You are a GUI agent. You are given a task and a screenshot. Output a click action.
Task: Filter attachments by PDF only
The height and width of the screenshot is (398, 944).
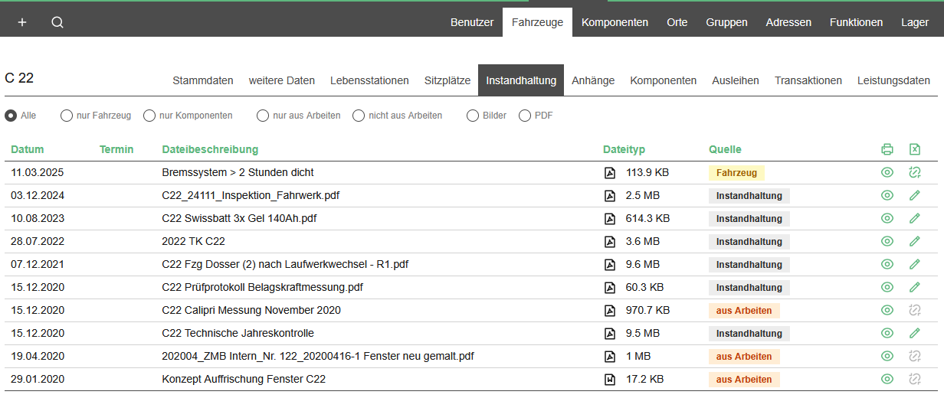[525, 116]
